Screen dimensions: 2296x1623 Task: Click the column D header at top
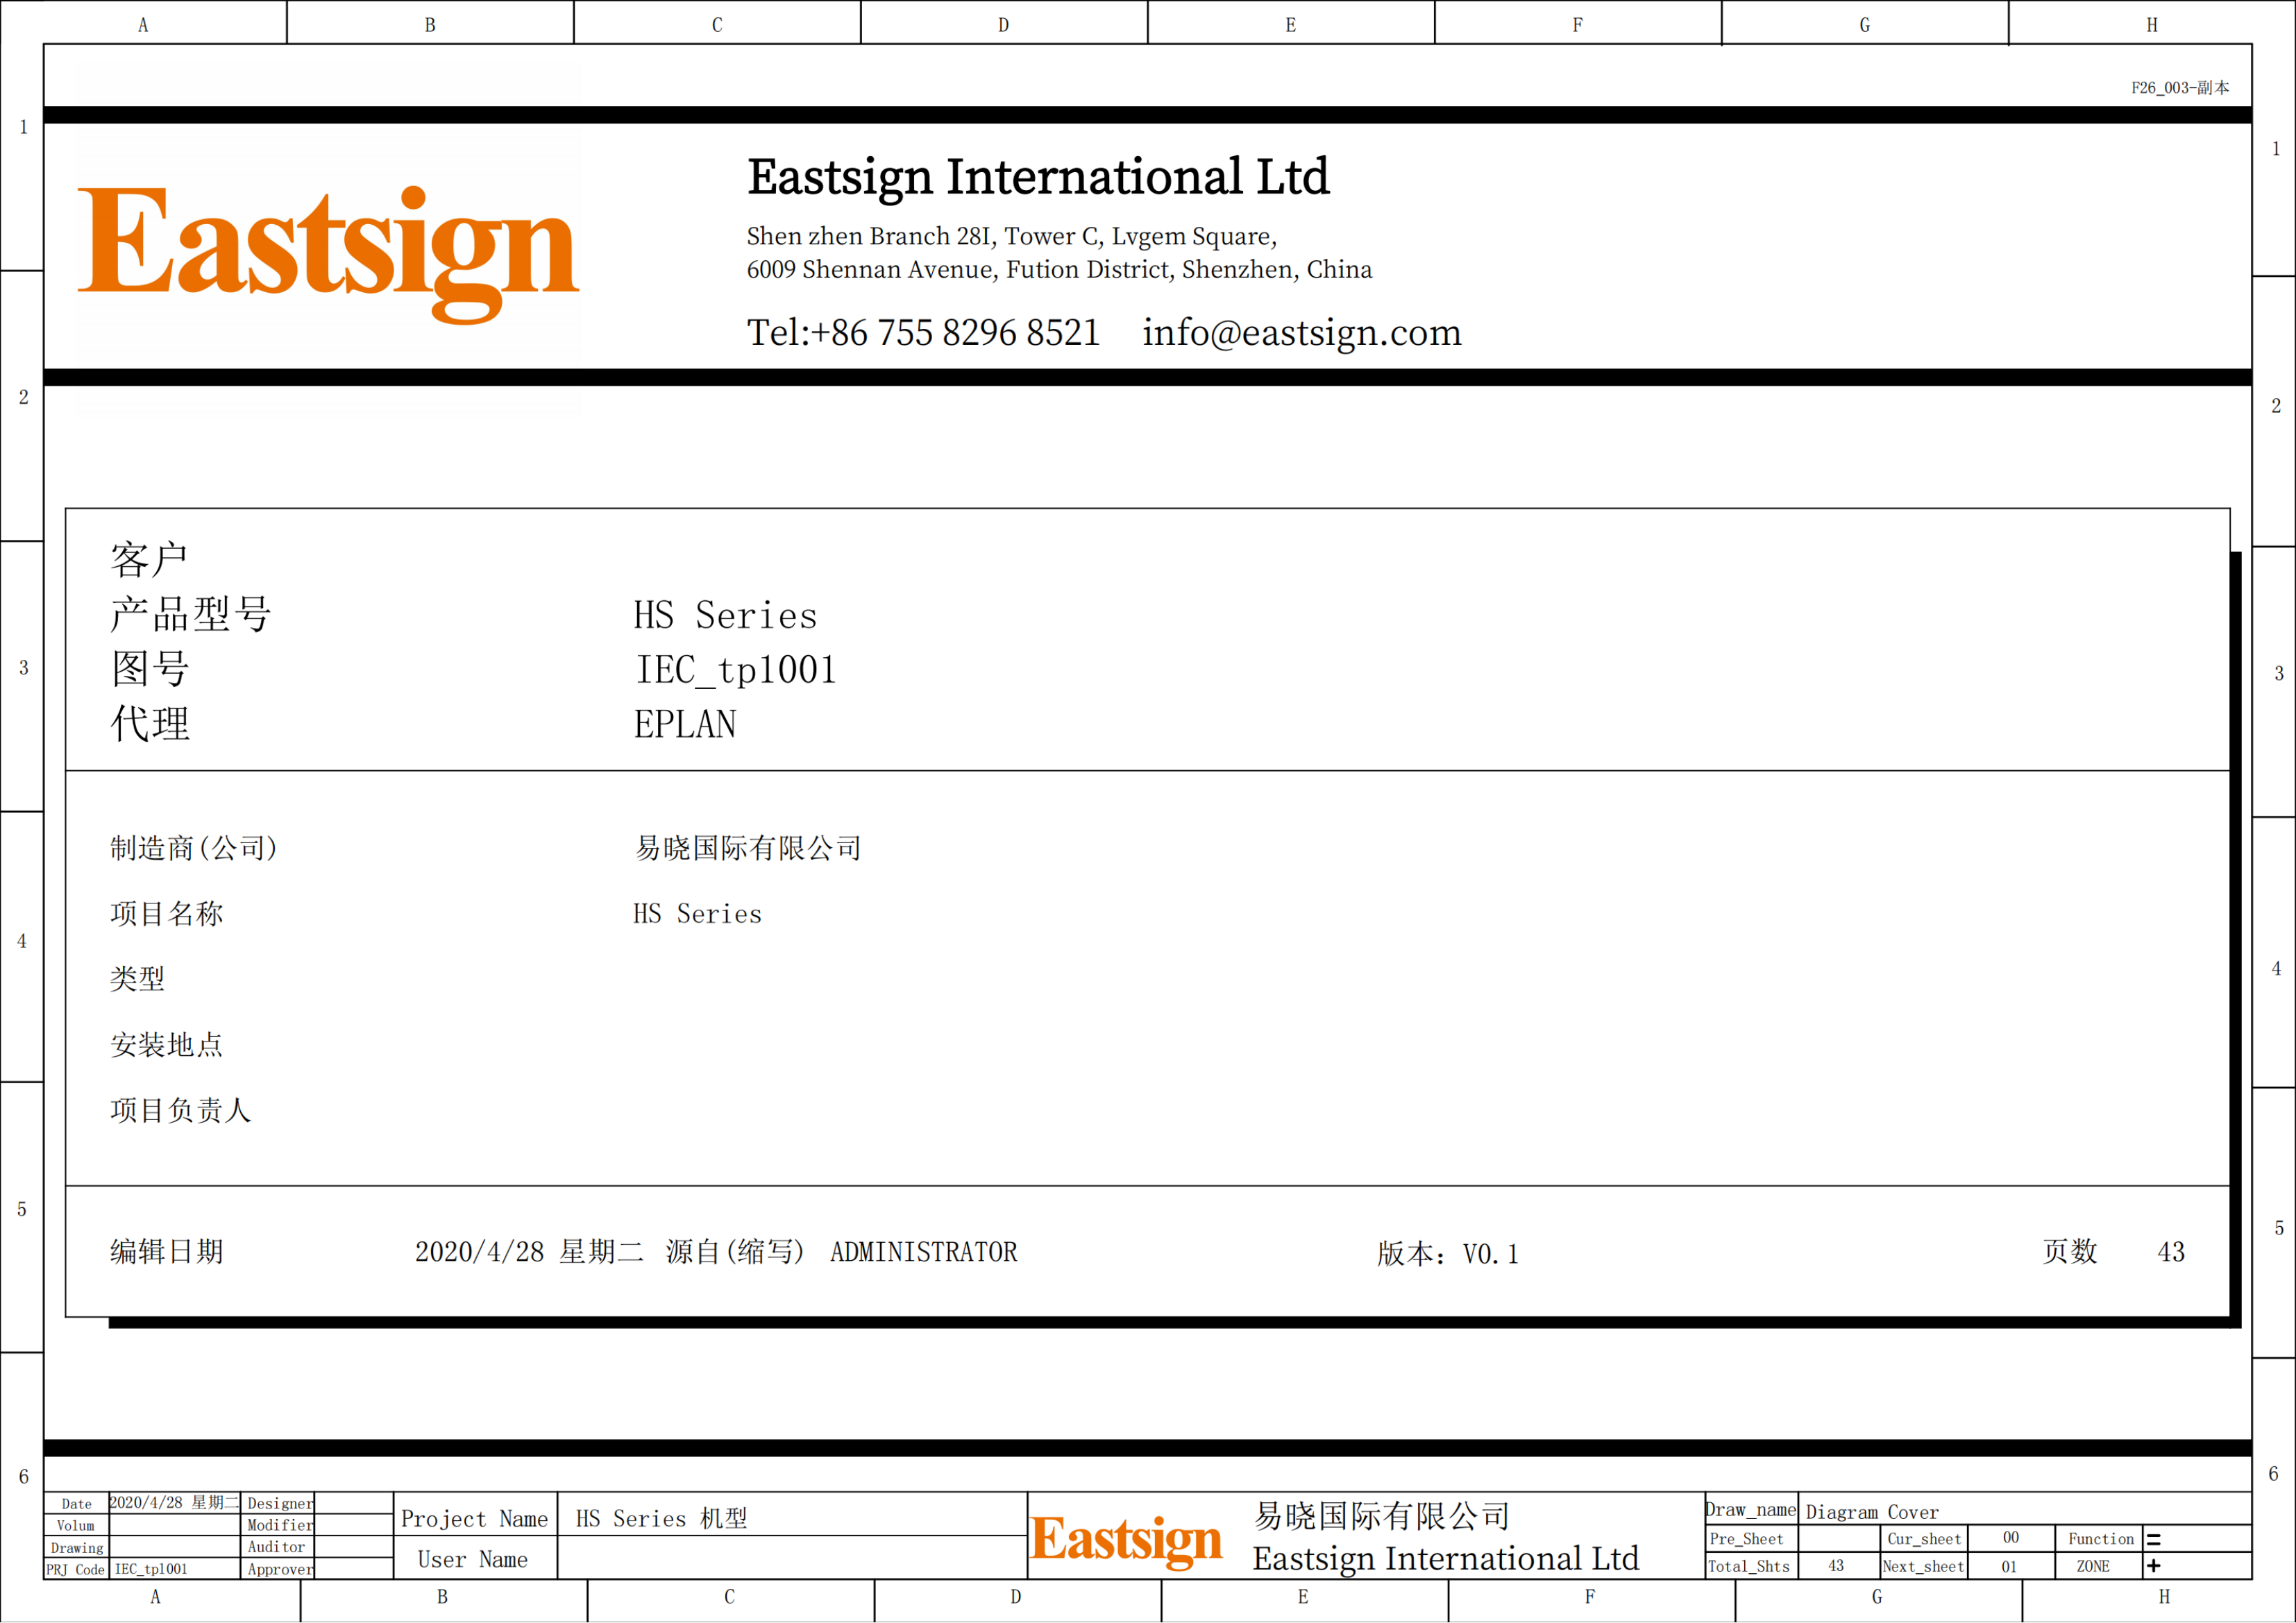coord(1003,25)
